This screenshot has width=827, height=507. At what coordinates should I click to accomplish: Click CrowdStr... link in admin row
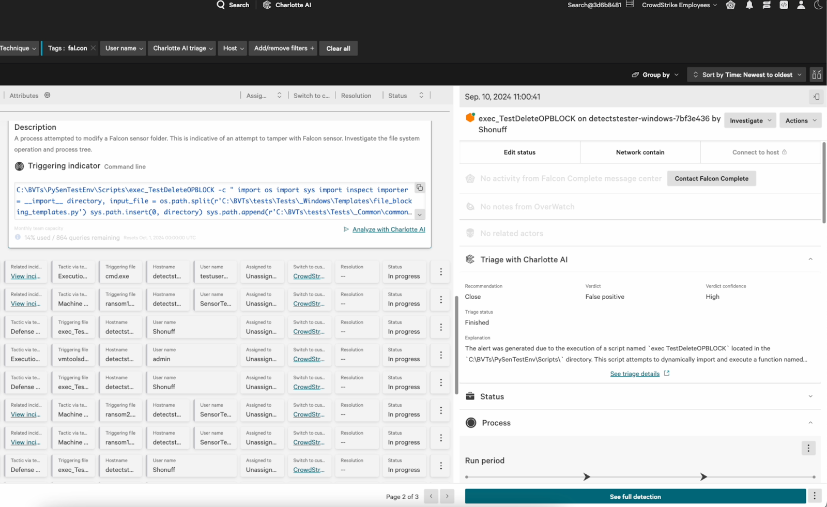pyautogui.click(x=309, y=359)
